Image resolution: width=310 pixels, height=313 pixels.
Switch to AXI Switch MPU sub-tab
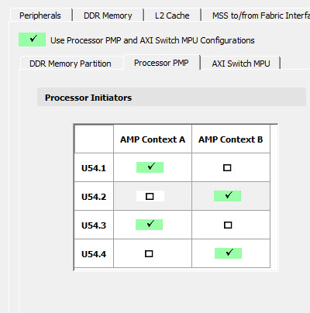(241, 64)
